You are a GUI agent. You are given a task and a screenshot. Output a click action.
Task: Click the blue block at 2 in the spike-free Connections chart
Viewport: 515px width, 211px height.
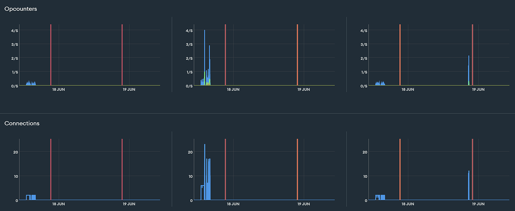(x=31, y=197)
